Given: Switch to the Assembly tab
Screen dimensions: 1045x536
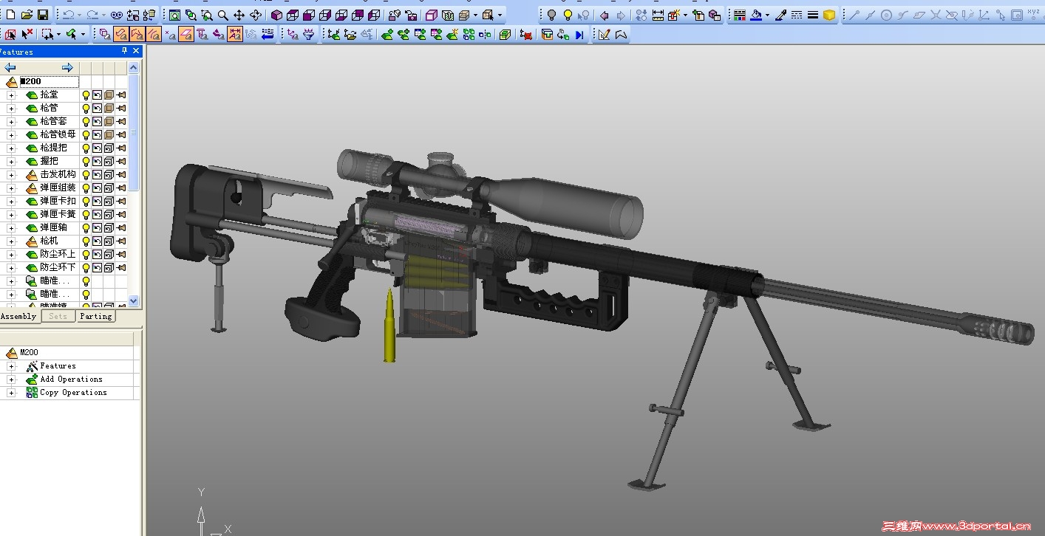Looking at the screenshot, I should (18, 316).
